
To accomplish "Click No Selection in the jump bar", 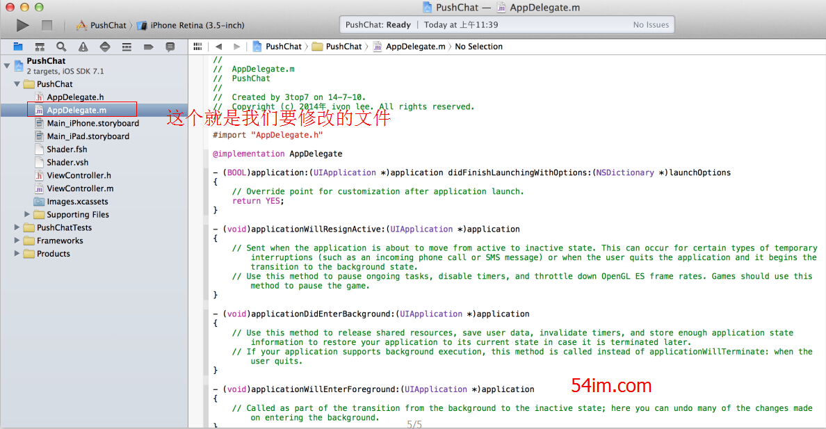I will pos(478,47).
